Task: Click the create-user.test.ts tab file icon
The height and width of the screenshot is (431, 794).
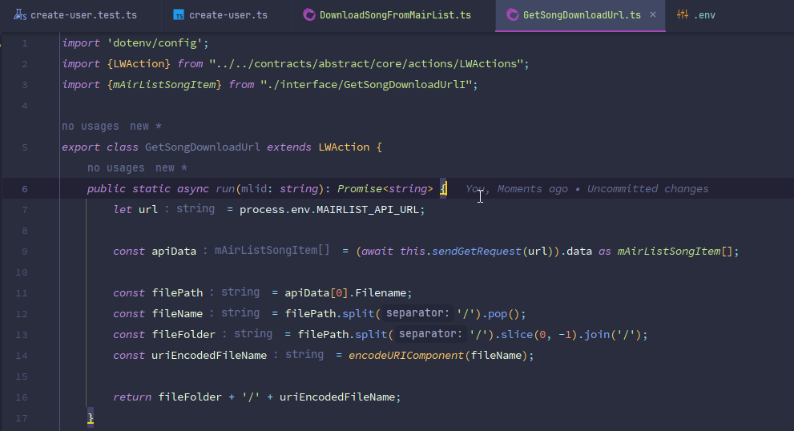Action: coord(21,15)
